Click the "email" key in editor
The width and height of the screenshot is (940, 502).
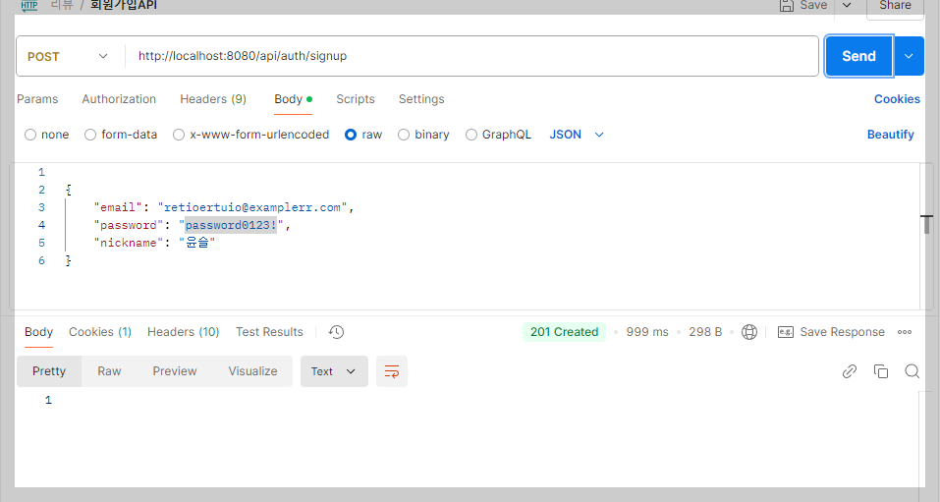pos(118,207)
